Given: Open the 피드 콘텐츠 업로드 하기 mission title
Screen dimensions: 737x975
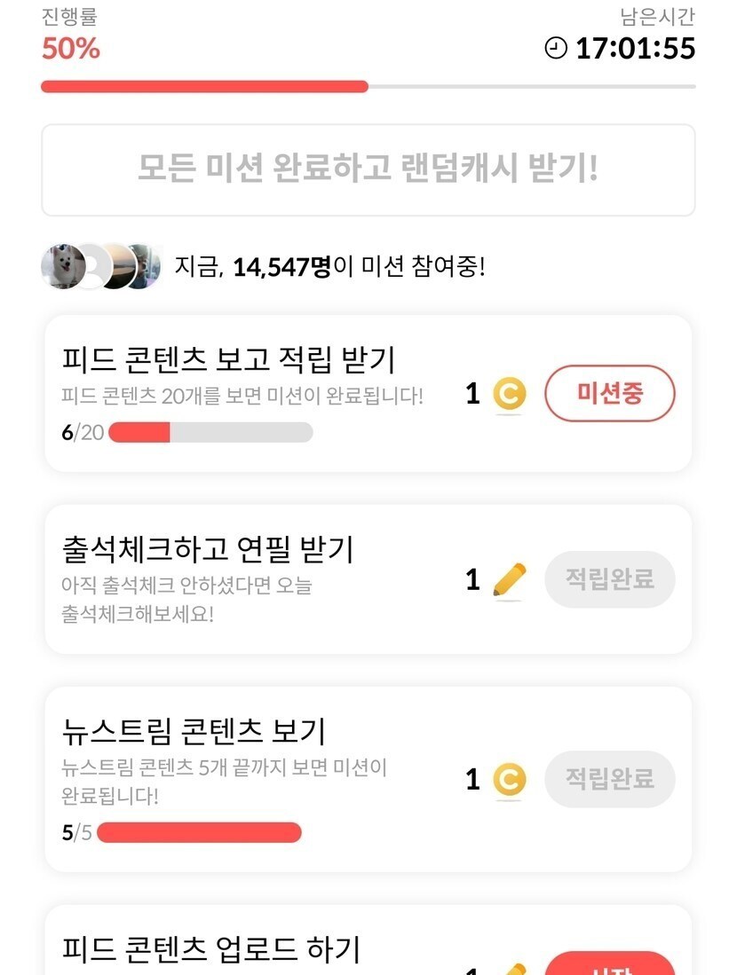Looking at the screenshot, I should click(x=211, y=948).
